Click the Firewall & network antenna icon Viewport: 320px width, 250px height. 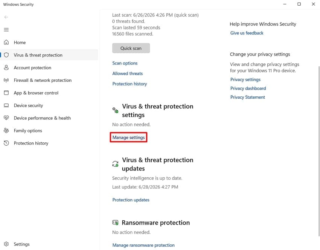(x=6, y=80)
